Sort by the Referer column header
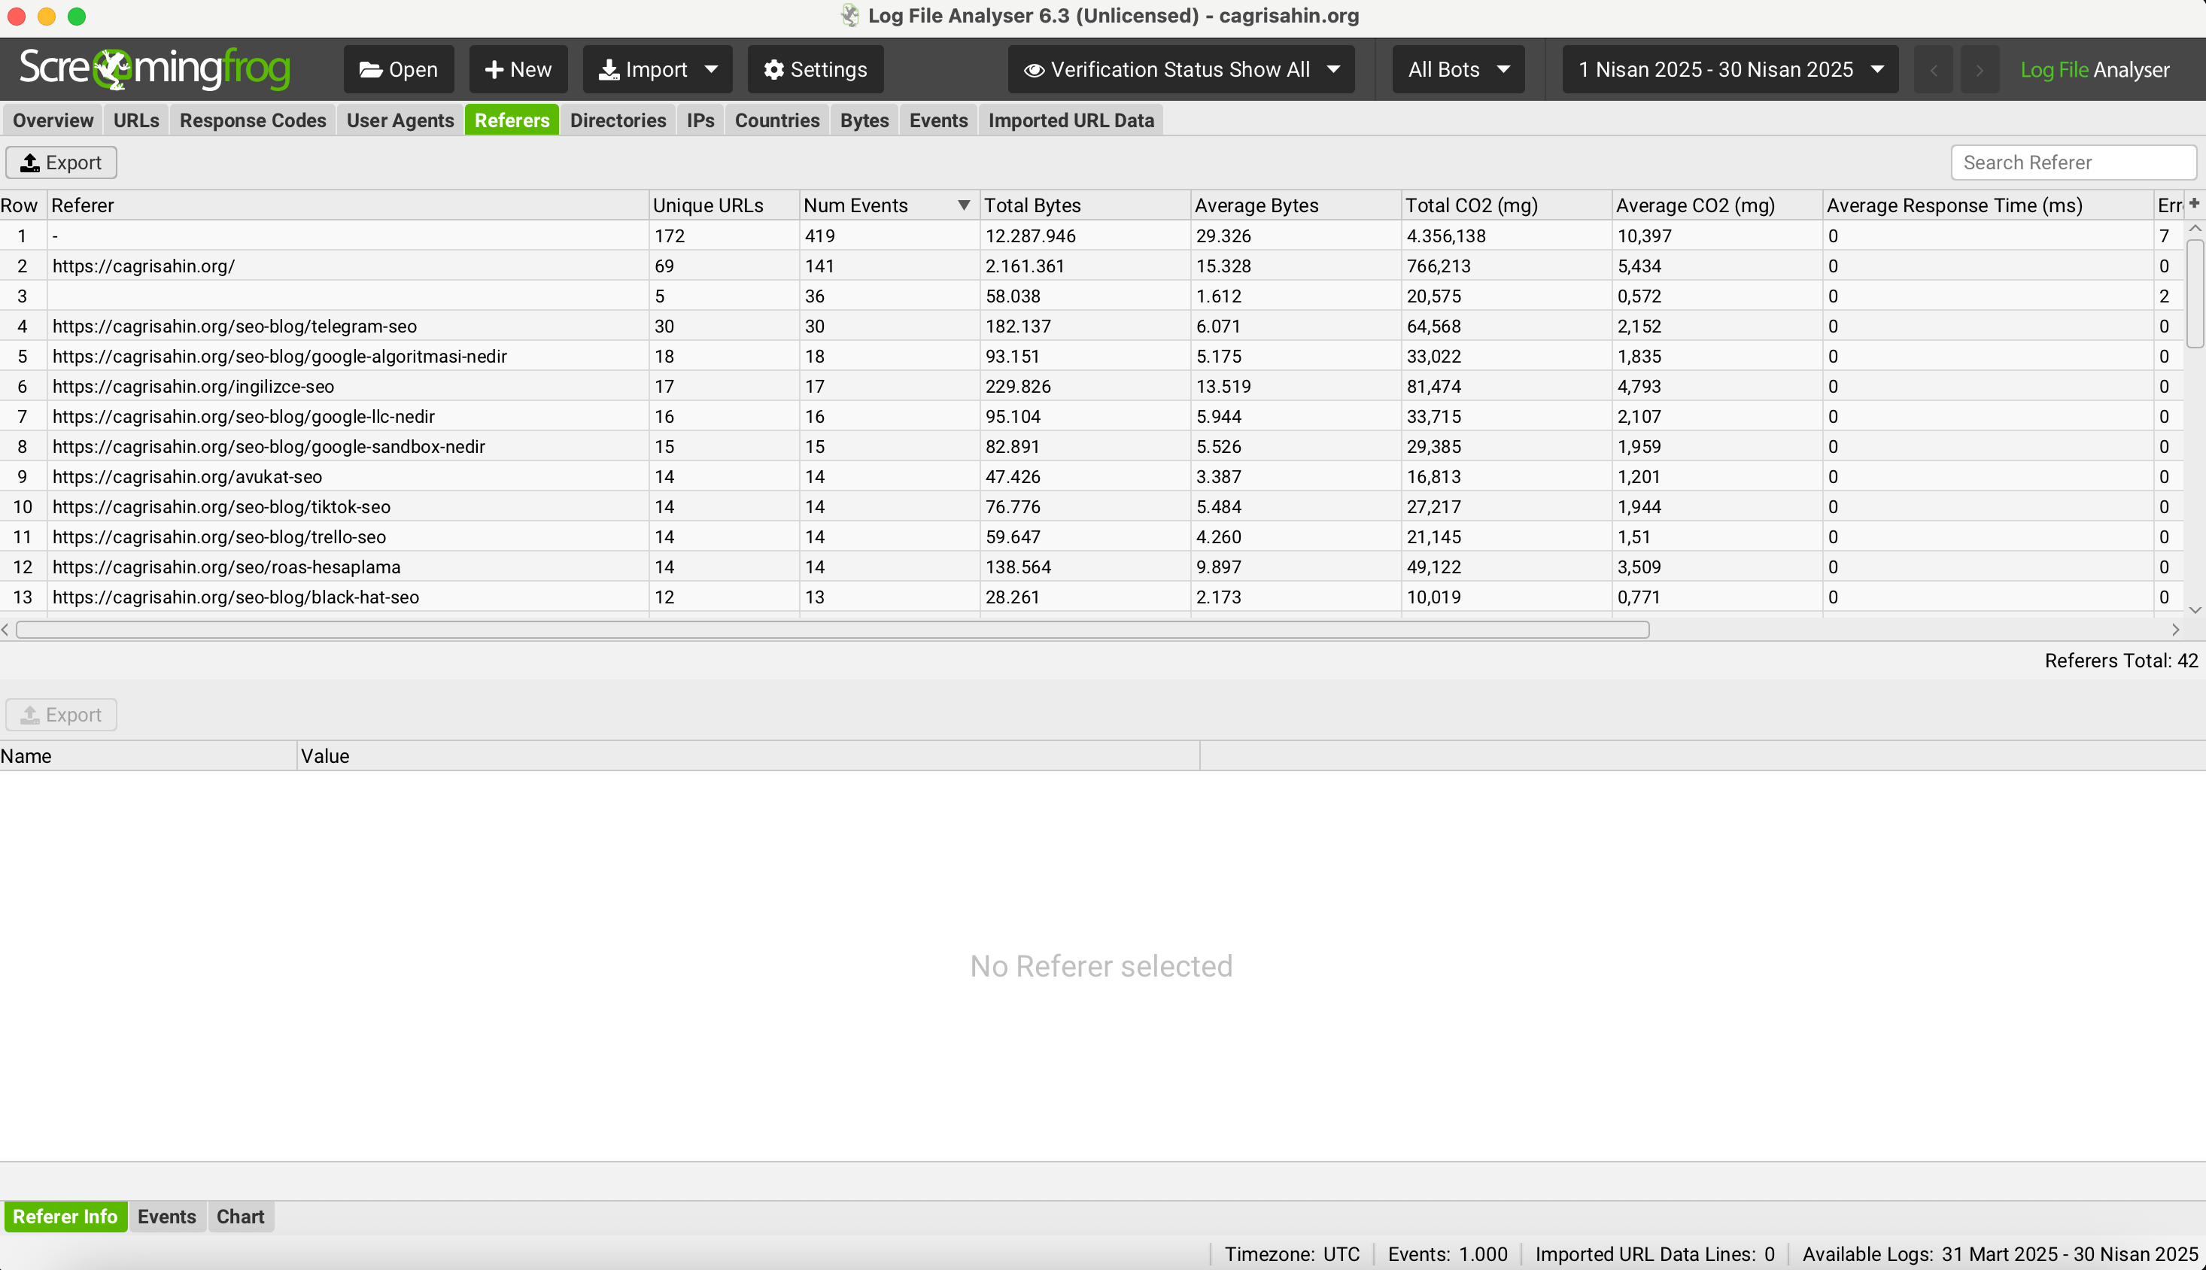Image resolution: width=2206 pixels, height=1270 pixels. 348,205
